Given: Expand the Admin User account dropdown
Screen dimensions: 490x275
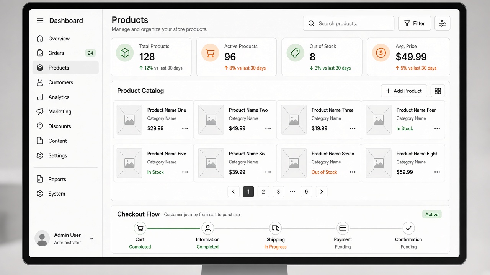Looking at the screenshot, I should click(x=91, y=239).
